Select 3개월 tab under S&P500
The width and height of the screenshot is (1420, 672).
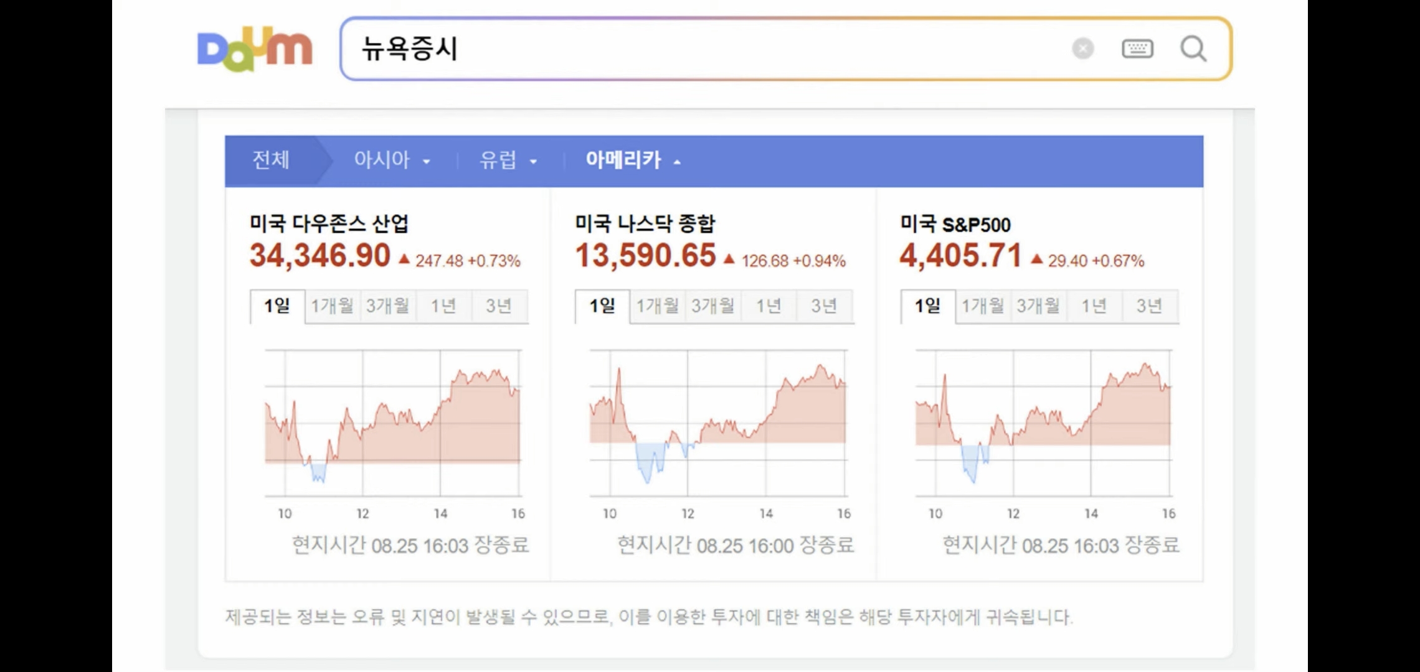(1038, 306)
